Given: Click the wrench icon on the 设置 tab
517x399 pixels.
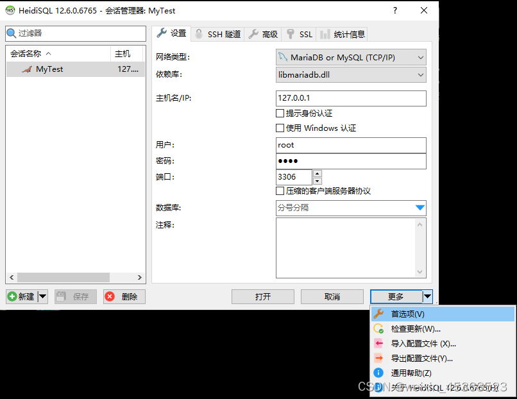Looking at the screenshot, I should pyautogui.click(x=160, y=34).
